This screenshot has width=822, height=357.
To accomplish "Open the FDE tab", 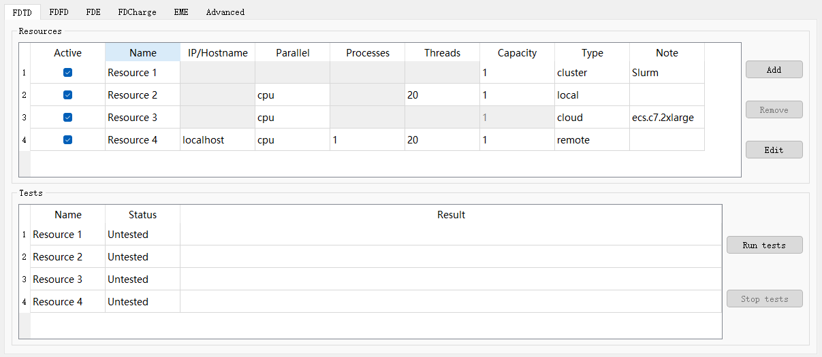I will (x=93, y=12).
